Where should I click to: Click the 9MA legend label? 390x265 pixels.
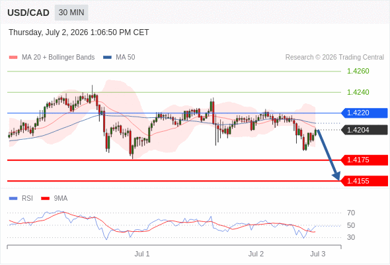pos(61,199)
